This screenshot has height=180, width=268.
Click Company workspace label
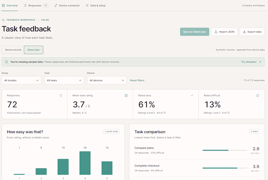tap(253, 5)
